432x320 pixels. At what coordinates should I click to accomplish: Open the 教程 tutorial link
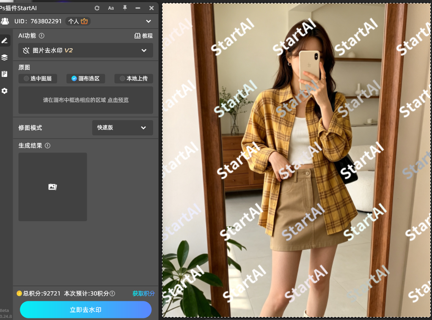point(147,36)
